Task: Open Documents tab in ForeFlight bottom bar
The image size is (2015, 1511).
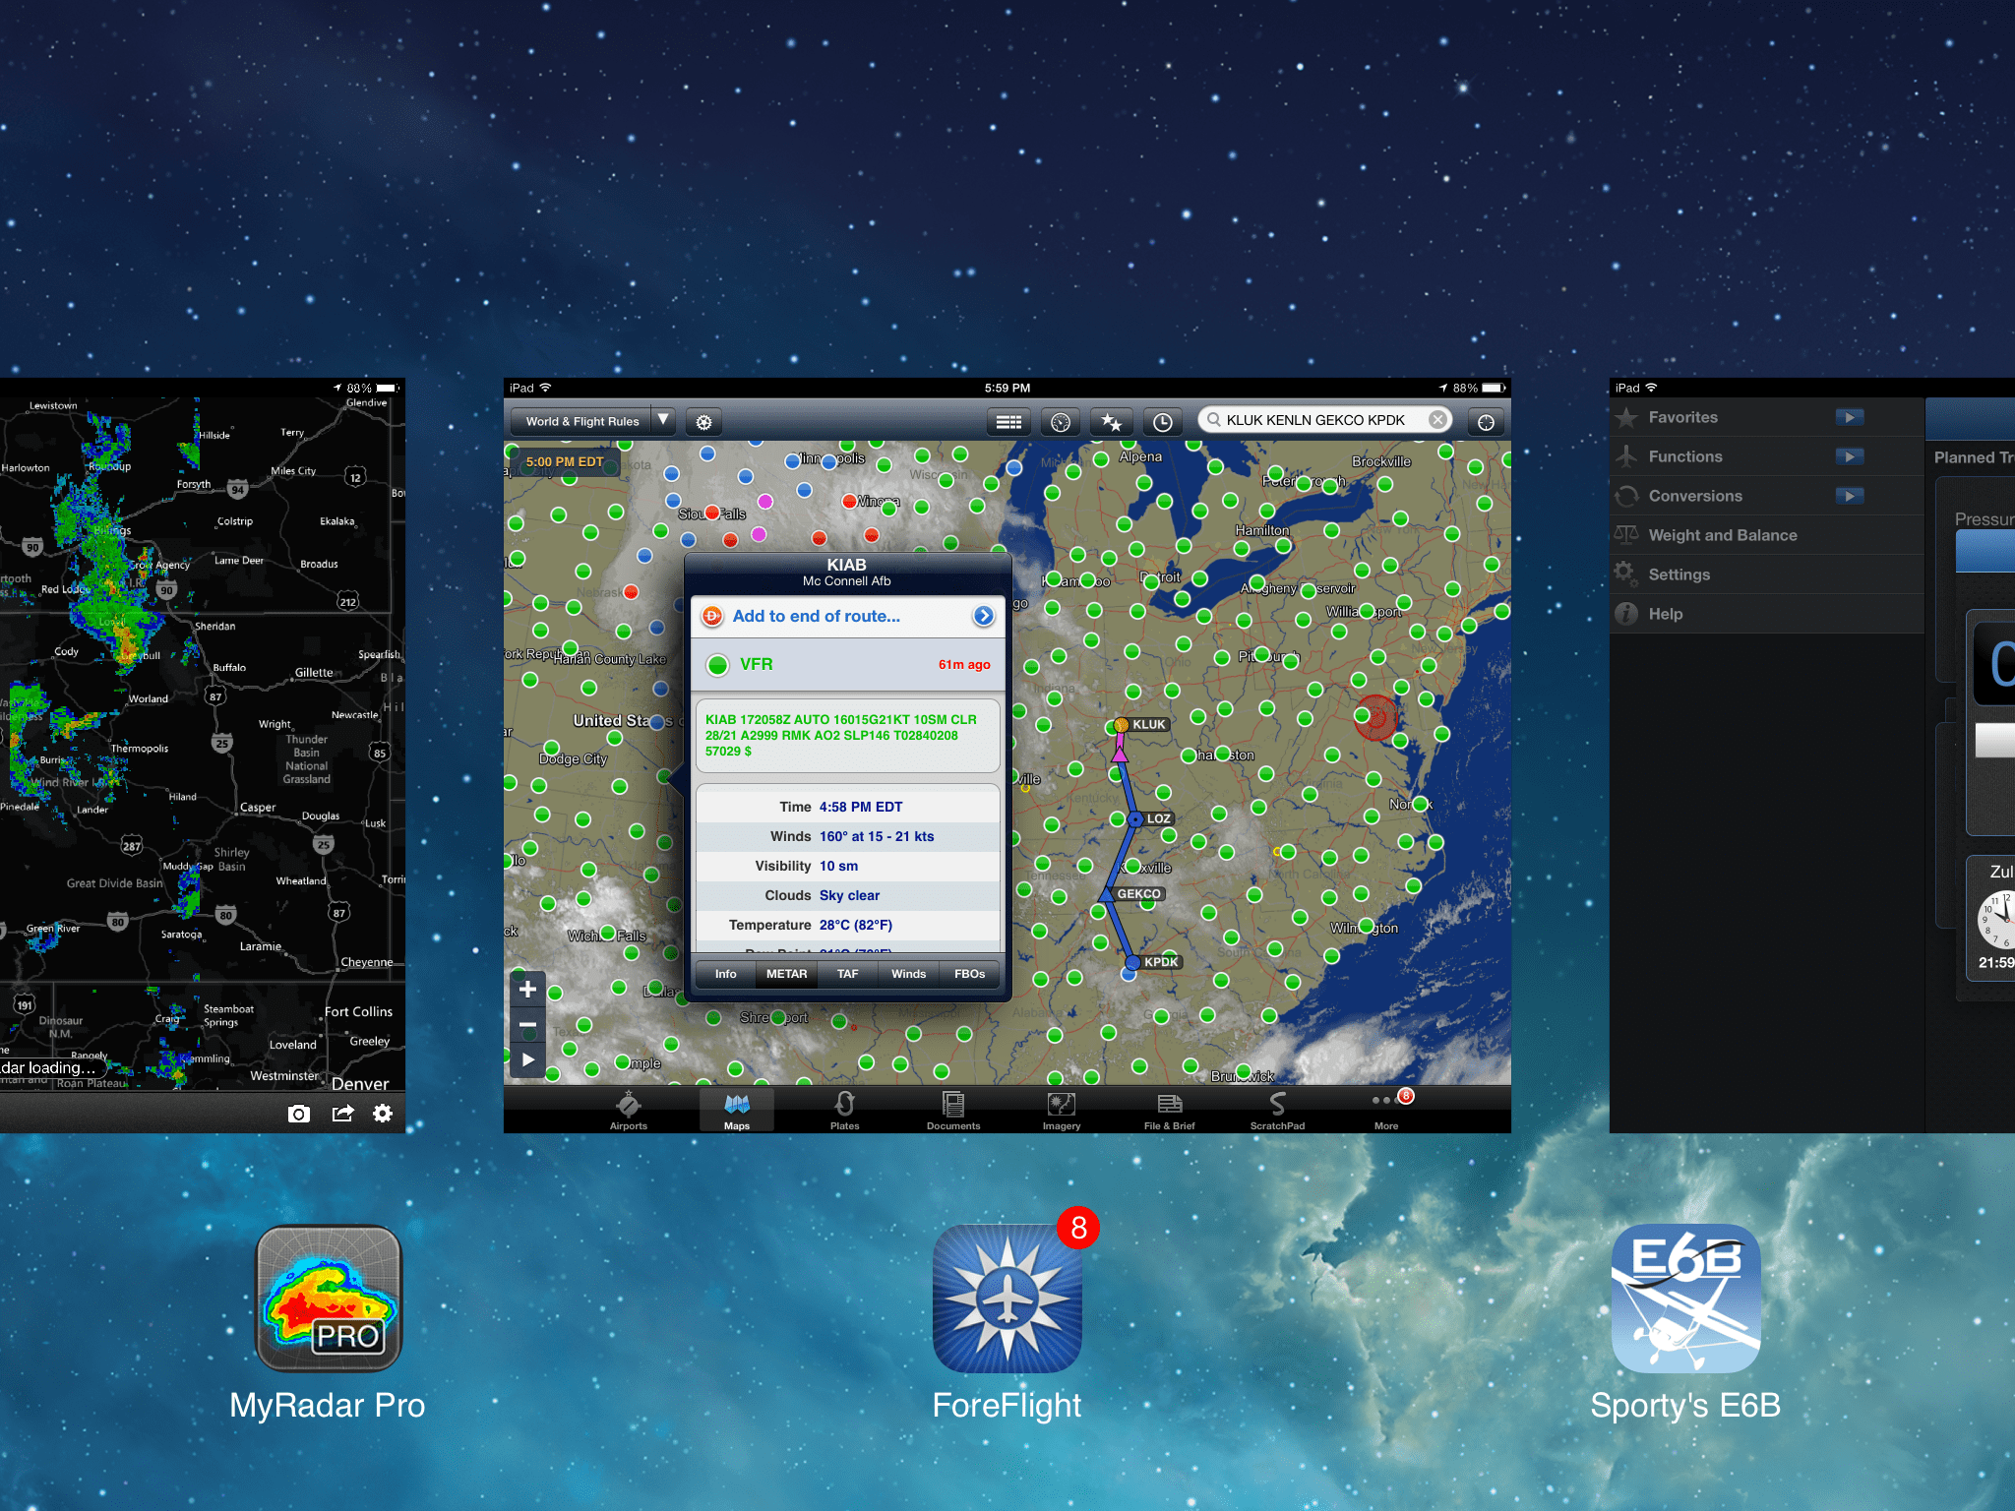Action: pyautogui.click(x=953, y=1111)
